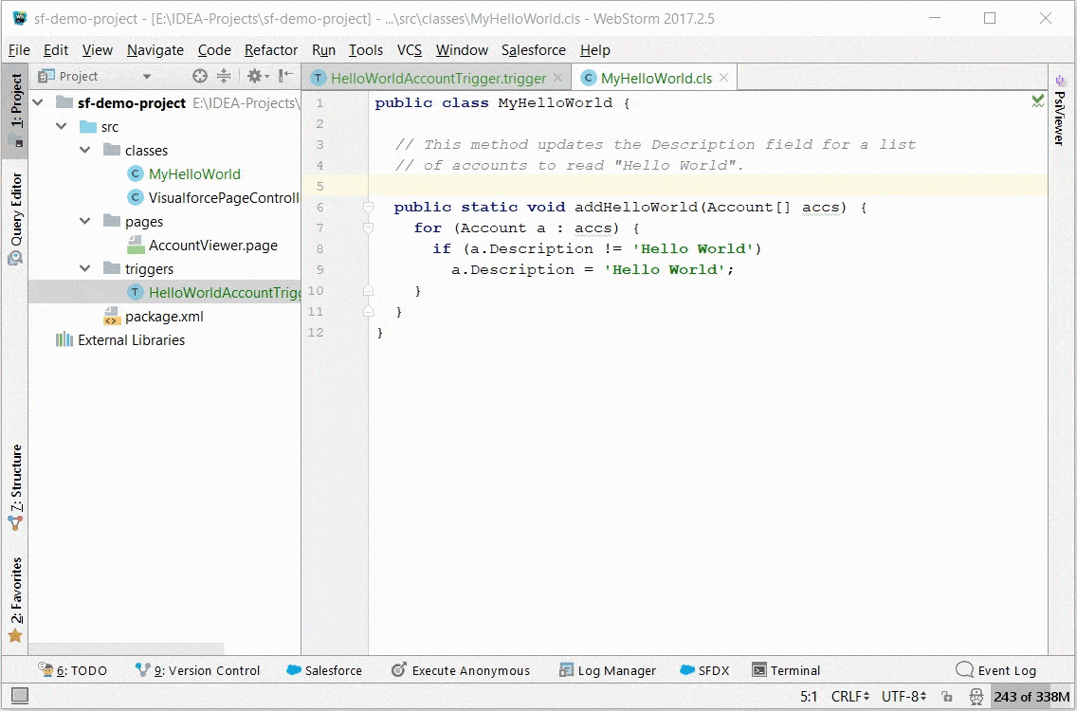
Task: Collapse the src folder
Action: [x=62, y=126]
